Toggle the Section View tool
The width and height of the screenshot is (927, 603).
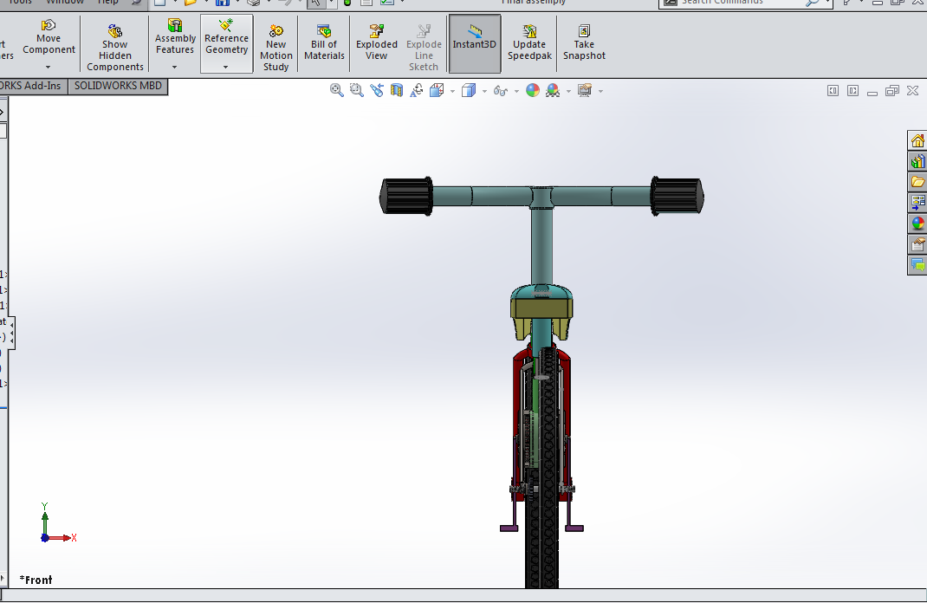click(397, 90)
